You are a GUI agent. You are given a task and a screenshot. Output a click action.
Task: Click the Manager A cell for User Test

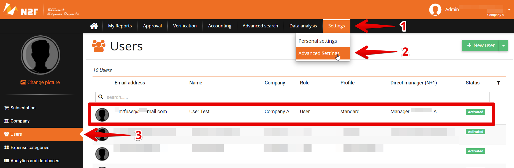click(x=413, y=111)
